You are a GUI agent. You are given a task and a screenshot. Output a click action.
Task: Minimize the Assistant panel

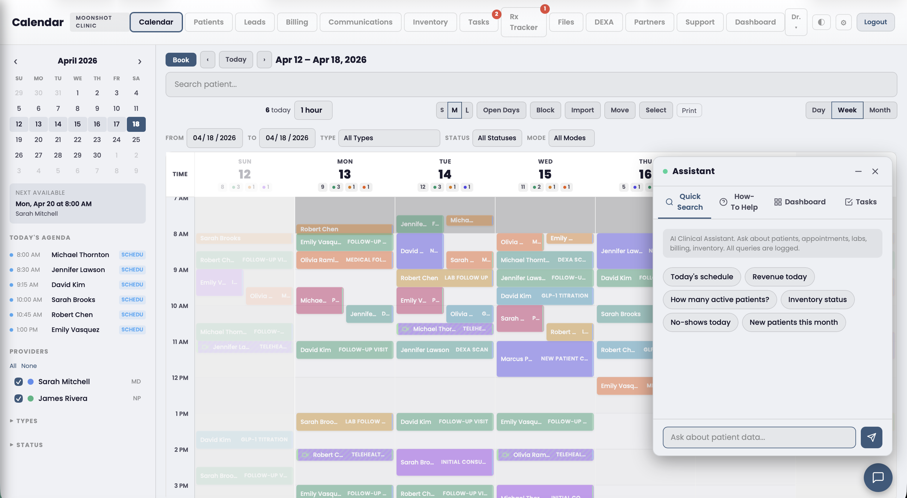click(x=858, y=171)
